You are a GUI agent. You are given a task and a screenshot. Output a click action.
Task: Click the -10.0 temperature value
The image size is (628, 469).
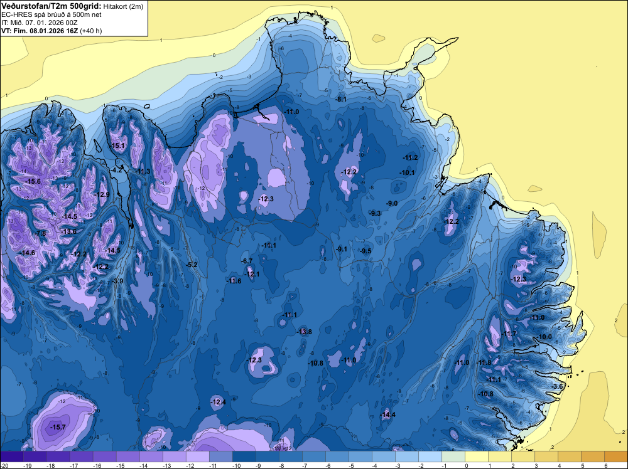pyautogui.click(x=544, y=337)
